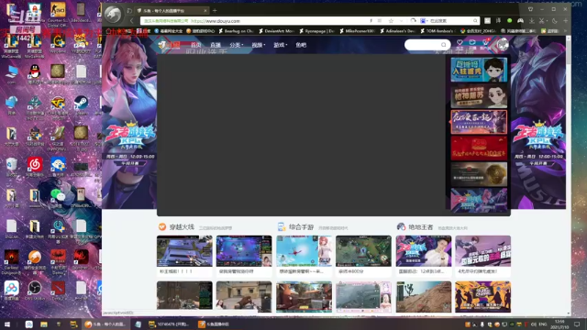The width and height of the screenshot is (587, 330).
Task: Click the Douyu search magnifier icon
Action: point(444,45)
